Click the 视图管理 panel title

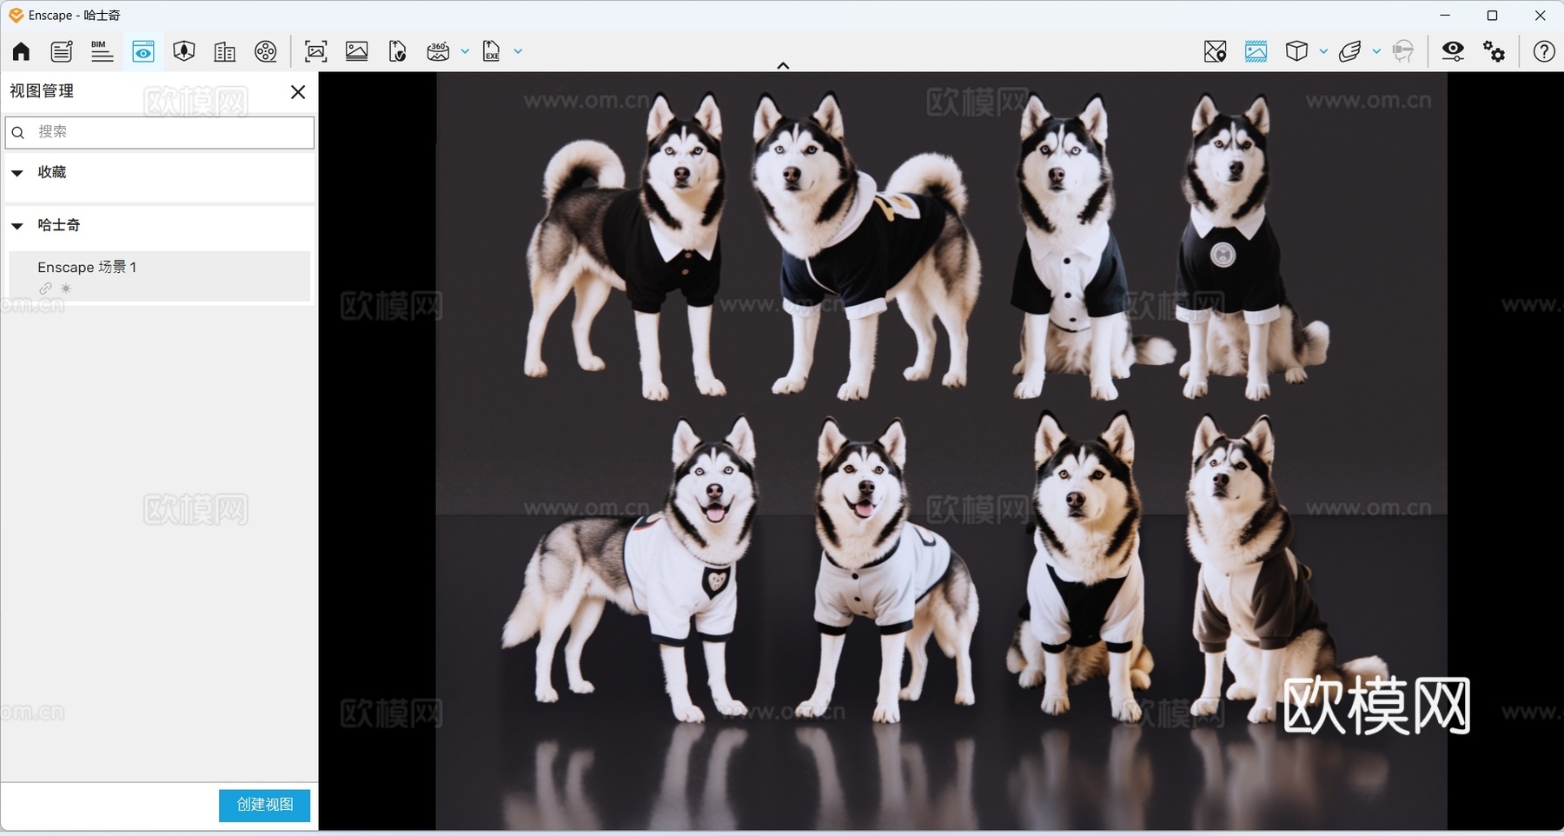tap(42, 91)
